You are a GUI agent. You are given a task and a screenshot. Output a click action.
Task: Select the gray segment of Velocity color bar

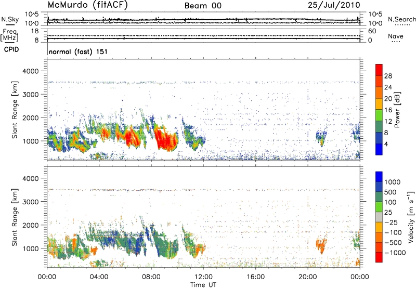click(379, 217)
